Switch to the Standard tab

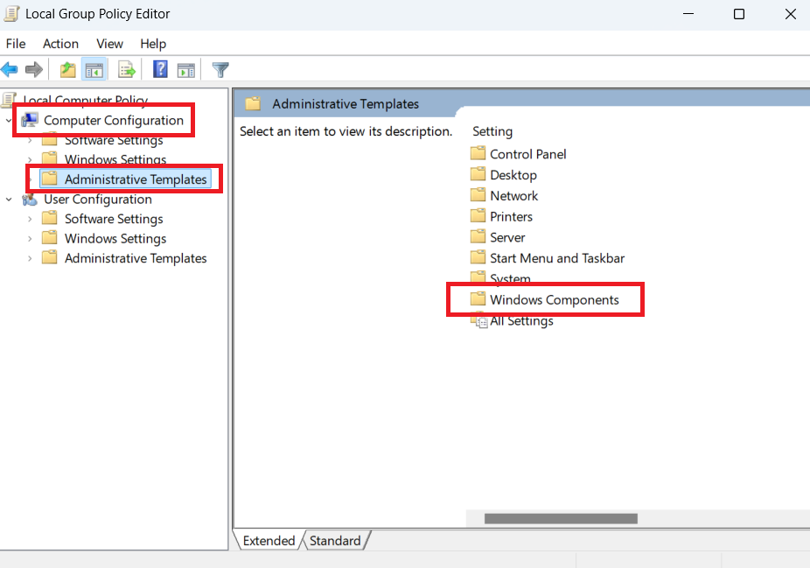[335, 541]
